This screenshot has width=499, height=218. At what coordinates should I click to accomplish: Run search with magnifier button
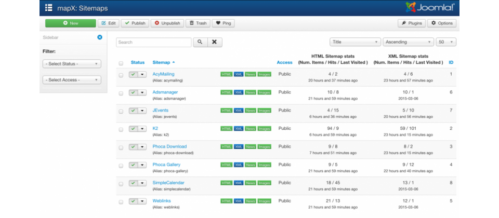(200, 42)
